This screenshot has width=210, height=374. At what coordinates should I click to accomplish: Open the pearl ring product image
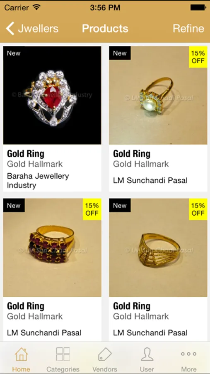(x=158, y=95)
